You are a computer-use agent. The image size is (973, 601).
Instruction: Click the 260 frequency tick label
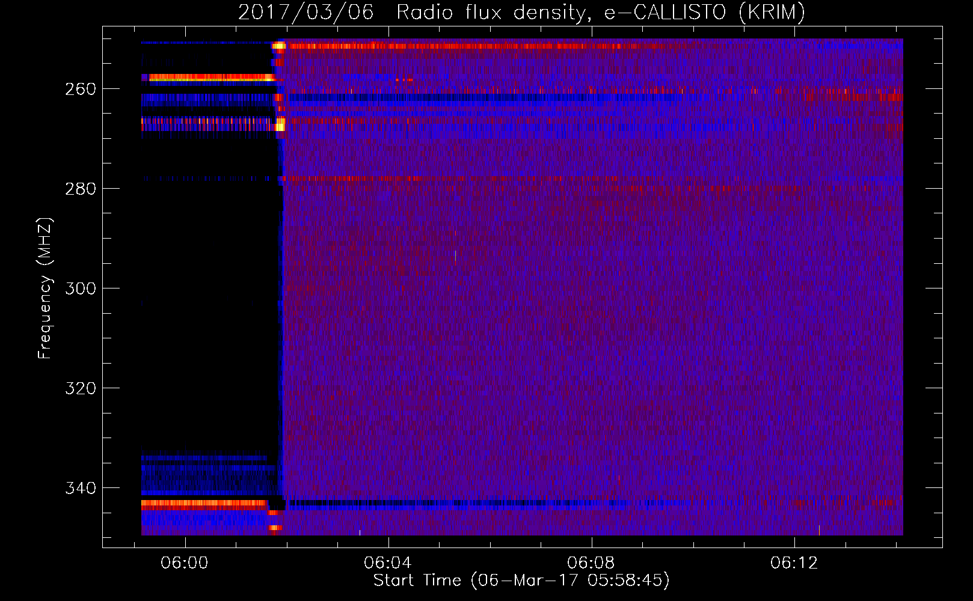(81, 89)
